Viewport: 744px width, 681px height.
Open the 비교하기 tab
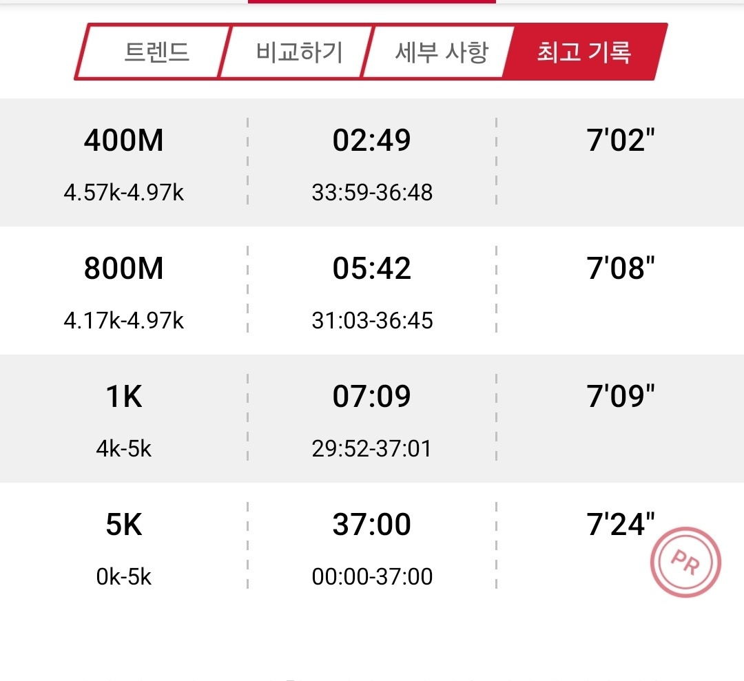[299, 52]
